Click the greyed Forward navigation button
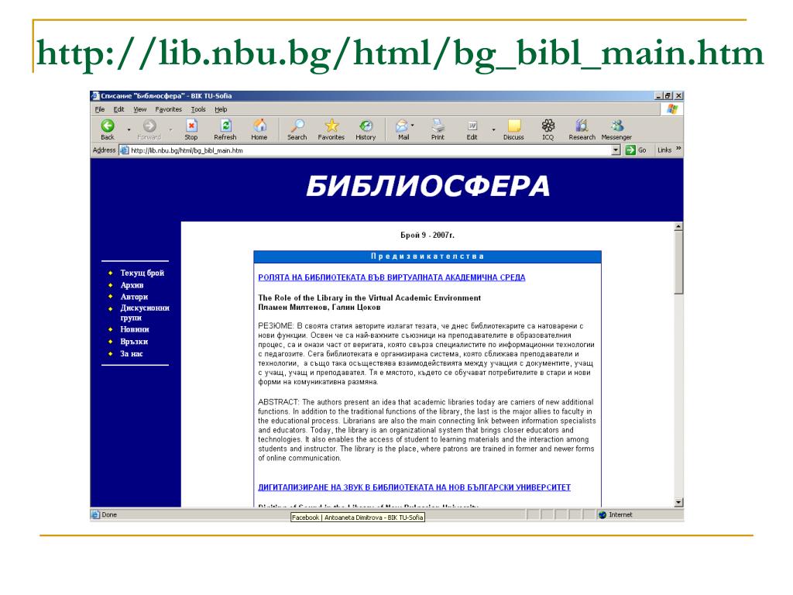 point(149,129)
